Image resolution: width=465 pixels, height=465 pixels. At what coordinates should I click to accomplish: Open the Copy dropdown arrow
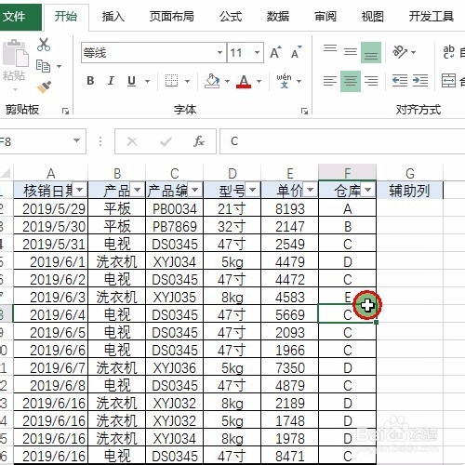point(59,66)
